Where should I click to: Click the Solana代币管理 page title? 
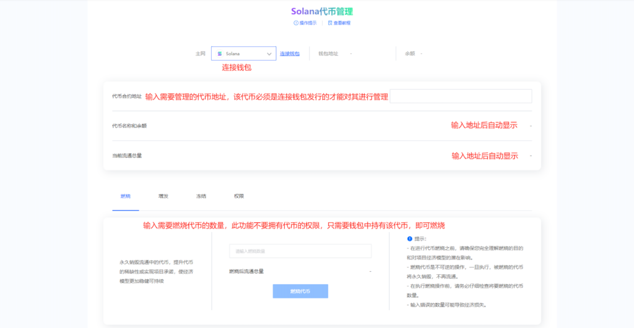pos(322,11)
